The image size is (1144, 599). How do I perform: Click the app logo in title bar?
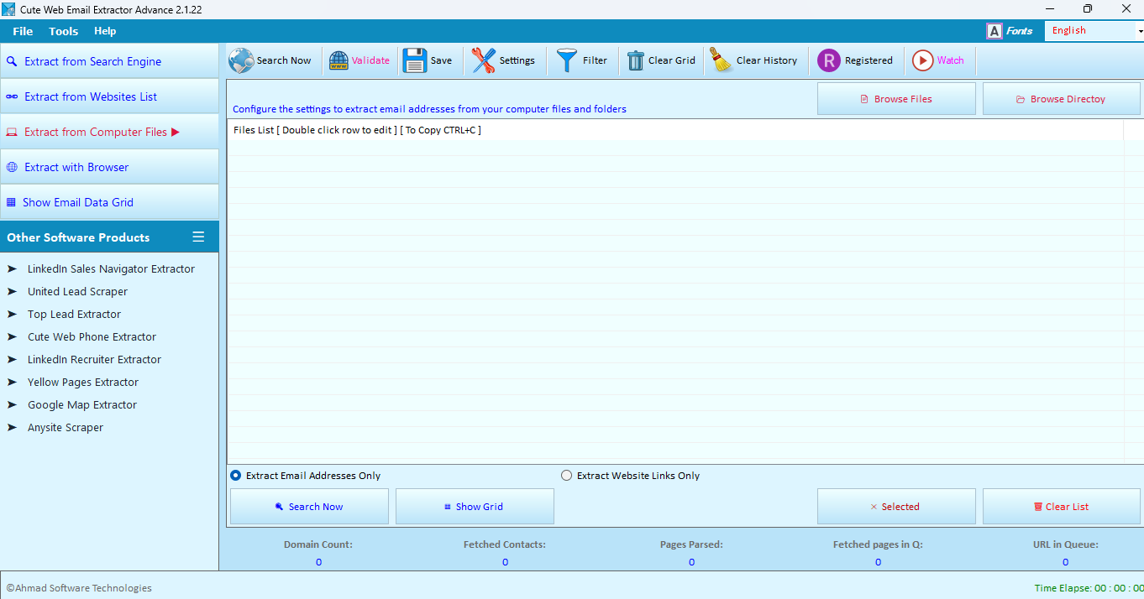[x=8, y=9]
